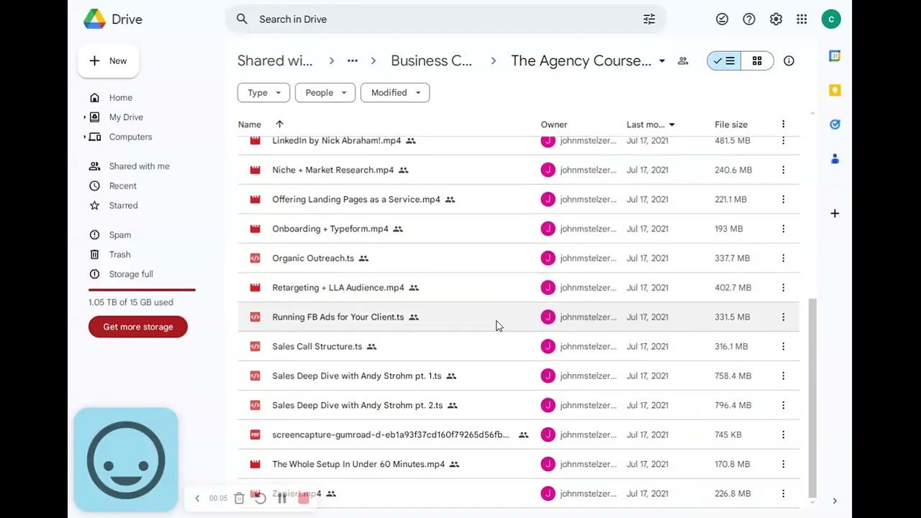Restart the recording with the redo icon
921x518 pixels.
tap(260, 498)
